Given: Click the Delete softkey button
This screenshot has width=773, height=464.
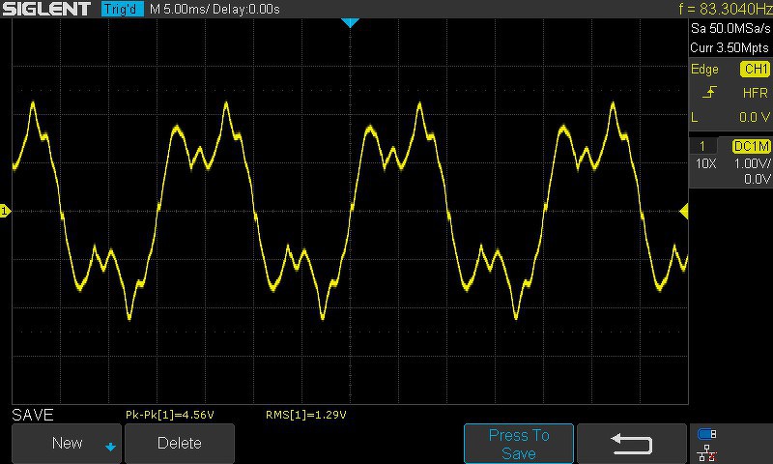Looking at the screenshot, I should pos(180,444).
